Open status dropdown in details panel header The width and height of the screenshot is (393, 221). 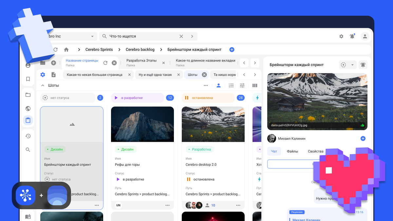click(347, 65)
